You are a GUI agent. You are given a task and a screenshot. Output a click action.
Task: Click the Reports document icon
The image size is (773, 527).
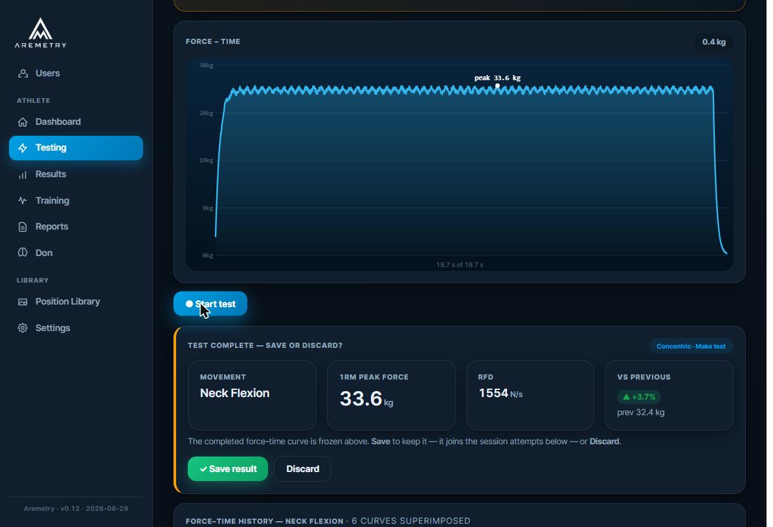click(23, 226)
